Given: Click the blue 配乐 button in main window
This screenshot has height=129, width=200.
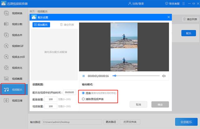Looking at the screenshot, I should tap(189, 33).
